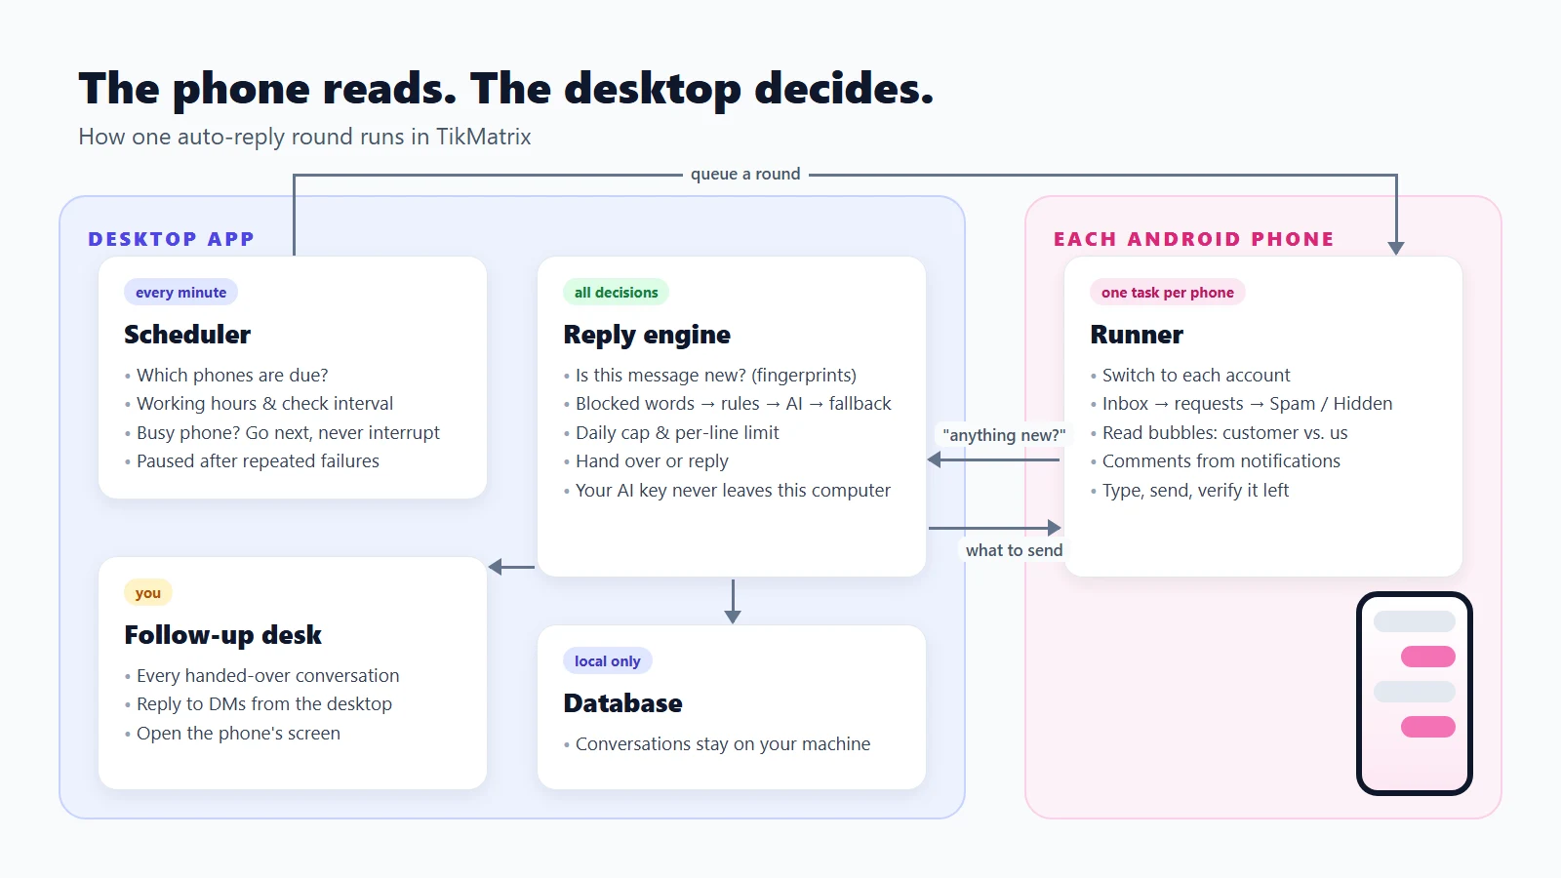Click the yellow "you" badge
Screen dimensions: 1561x878
point(148,592)
